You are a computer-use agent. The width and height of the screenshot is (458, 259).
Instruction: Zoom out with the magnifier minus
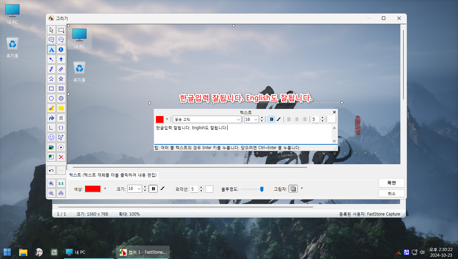tap(51, 193)
